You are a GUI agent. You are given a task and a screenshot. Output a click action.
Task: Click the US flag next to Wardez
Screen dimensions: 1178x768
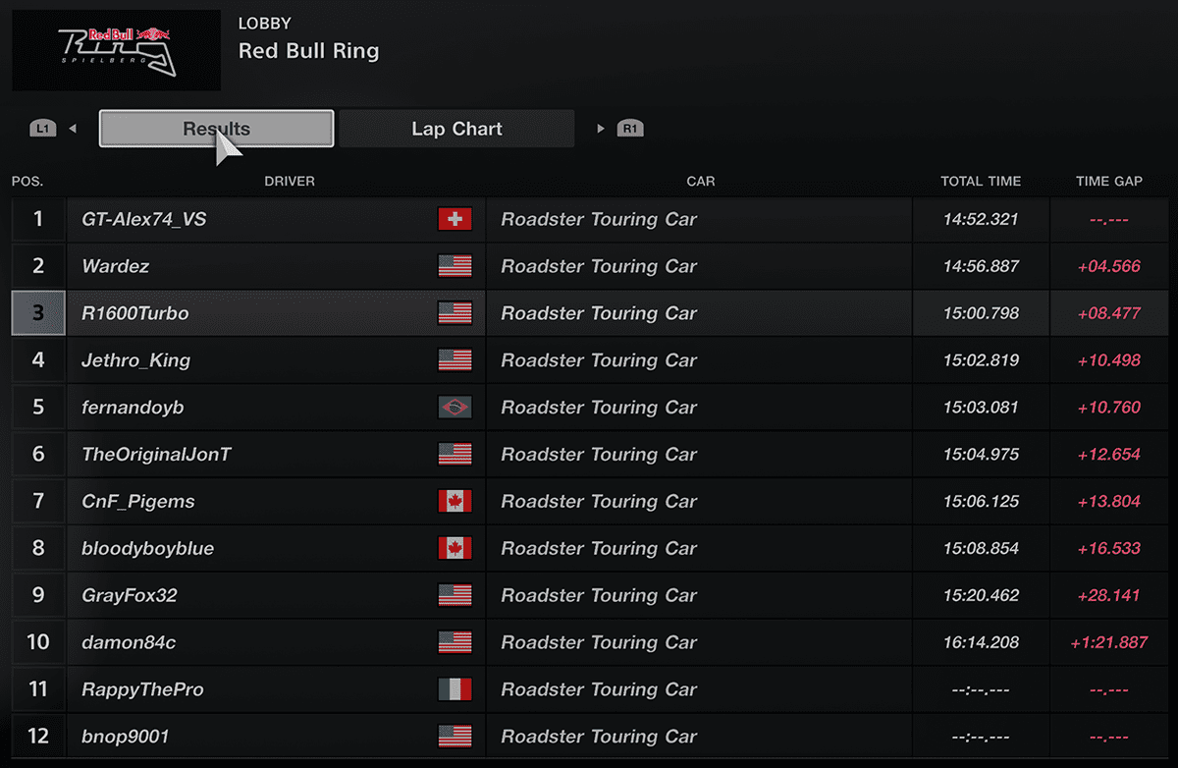click(455, 266)
